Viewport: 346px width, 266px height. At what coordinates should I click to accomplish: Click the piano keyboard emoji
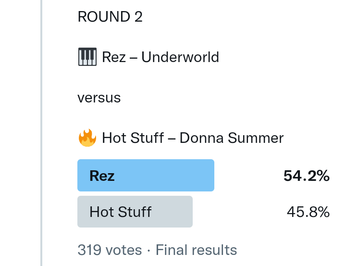click(x=87, y=57)
